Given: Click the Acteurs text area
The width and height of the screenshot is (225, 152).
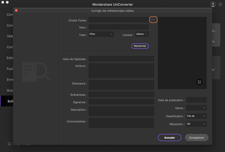Looking at the screenshot, I should coord(121,71).
